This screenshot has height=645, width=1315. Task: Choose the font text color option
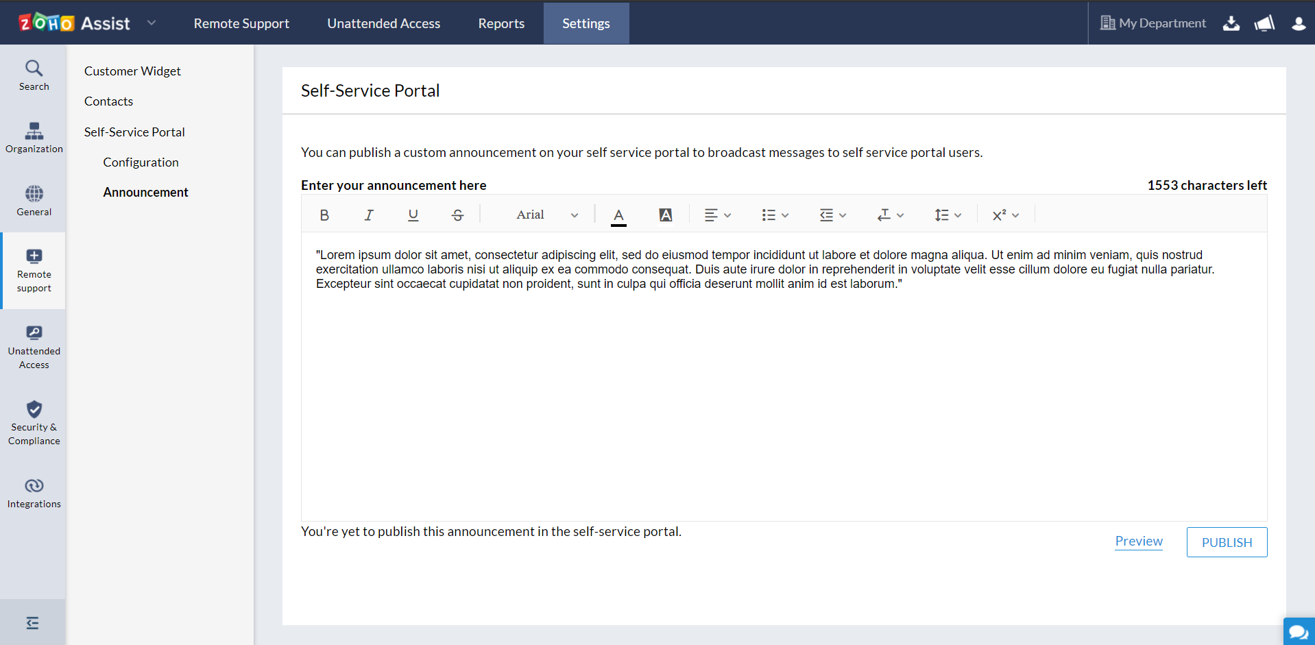(x=618, y=216)
